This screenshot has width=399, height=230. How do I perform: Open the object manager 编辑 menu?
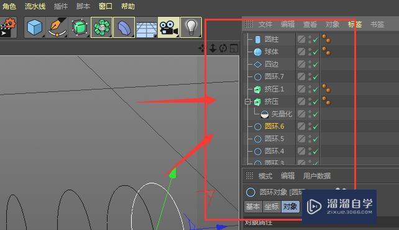click(x=288, y=24)
